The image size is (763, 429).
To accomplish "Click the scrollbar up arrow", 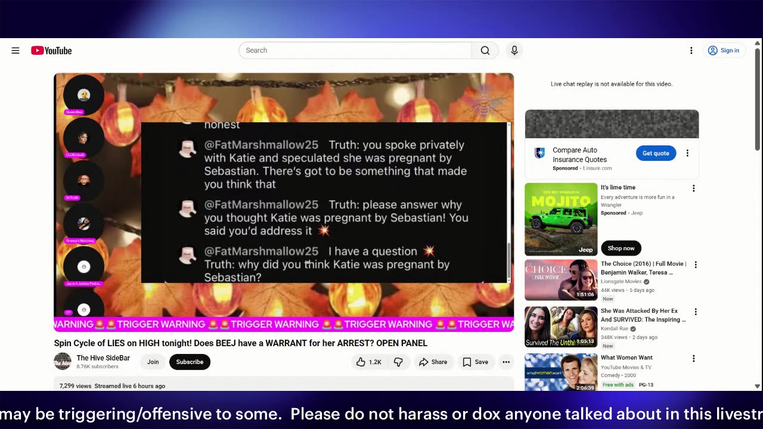I will 758,43.
